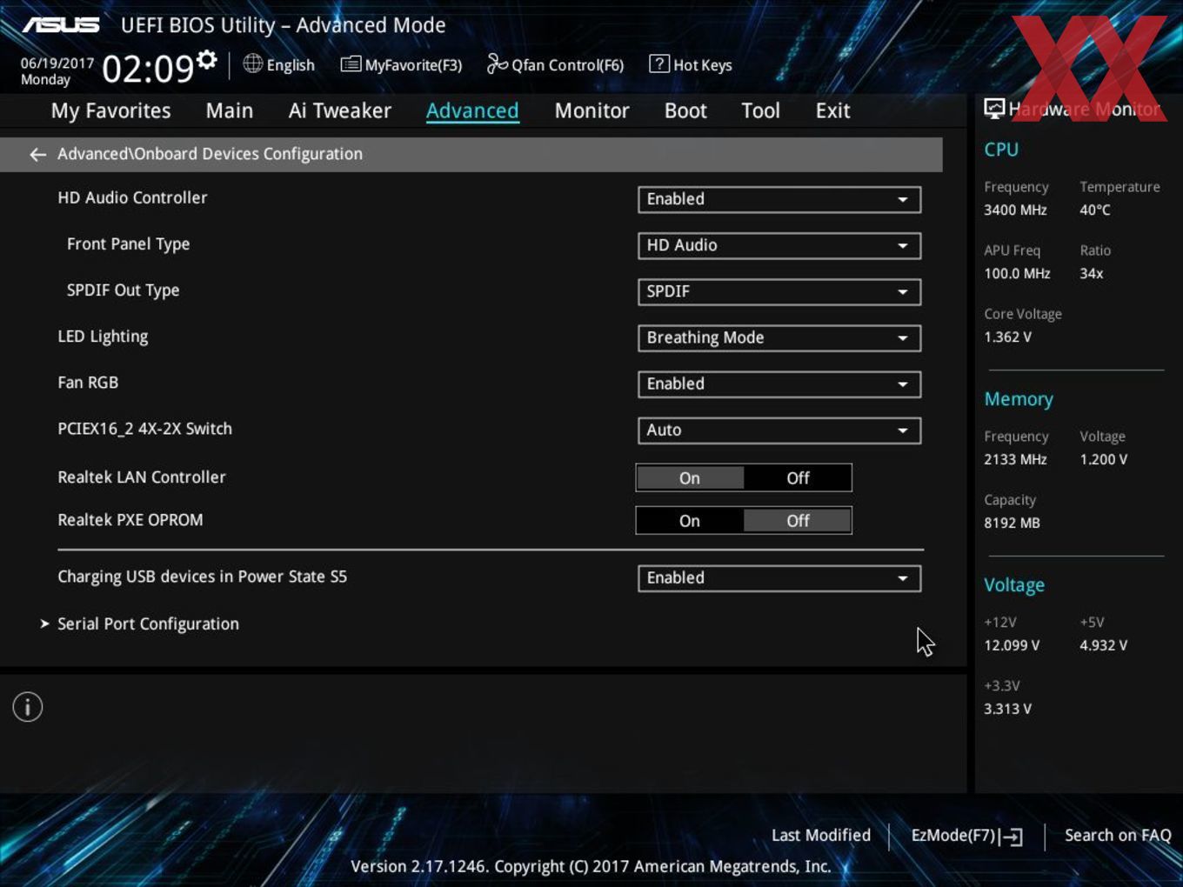Viewport: 1183px width, 887px height.
Task: Click the 02:09 clock display
Action: (148, 68)
